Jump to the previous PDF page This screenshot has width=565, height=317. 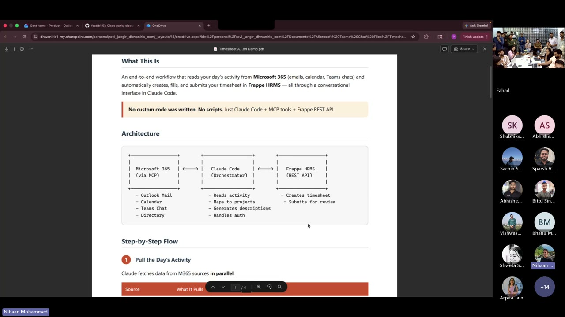213,287
